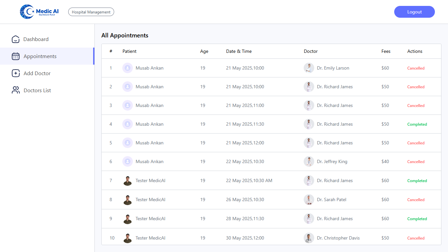
Task: Click the Dashboard home icon
Action: (16, 39)
